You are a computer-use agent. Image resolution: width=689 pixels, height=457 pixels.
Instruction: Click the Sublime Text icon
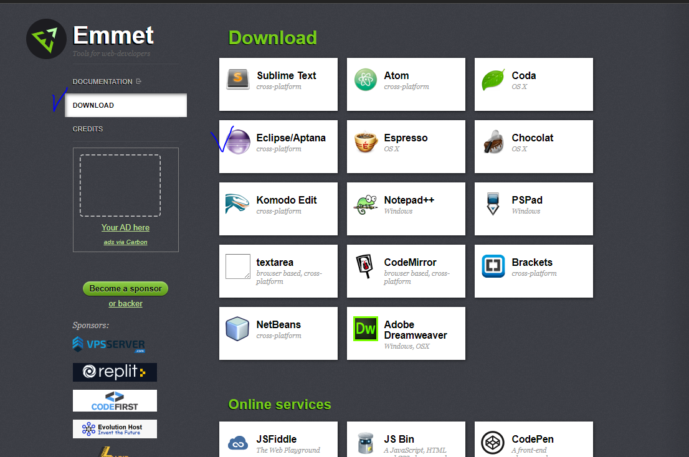(x=238, y=80)
